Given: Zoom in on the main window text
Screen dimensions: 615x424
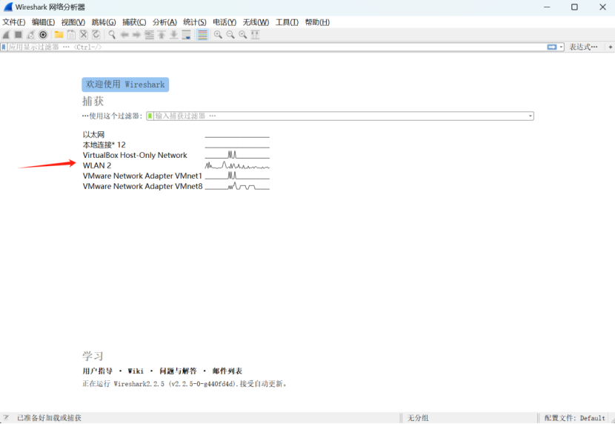Looking at the screenshot, I should coord(218,35).
